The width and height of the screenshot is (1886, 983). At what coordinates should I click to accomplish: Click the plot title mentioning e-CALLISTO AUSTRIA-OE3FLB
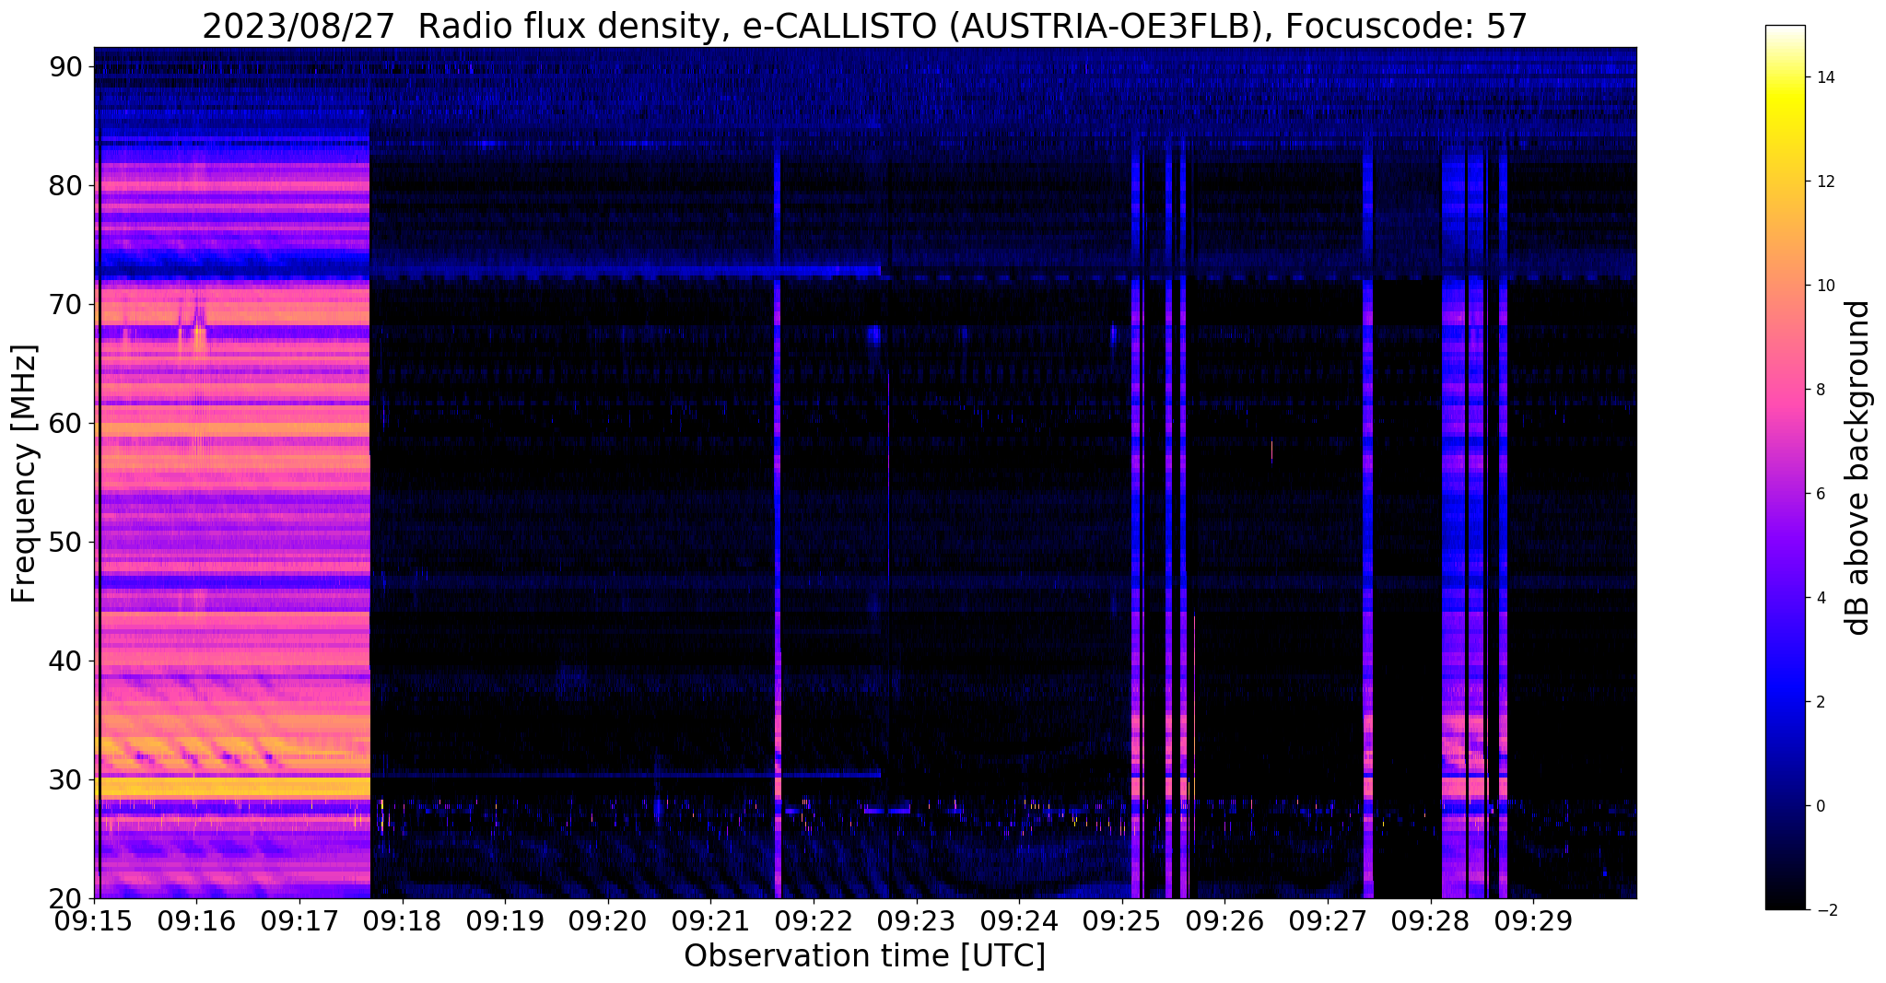[x=864, y=26]
